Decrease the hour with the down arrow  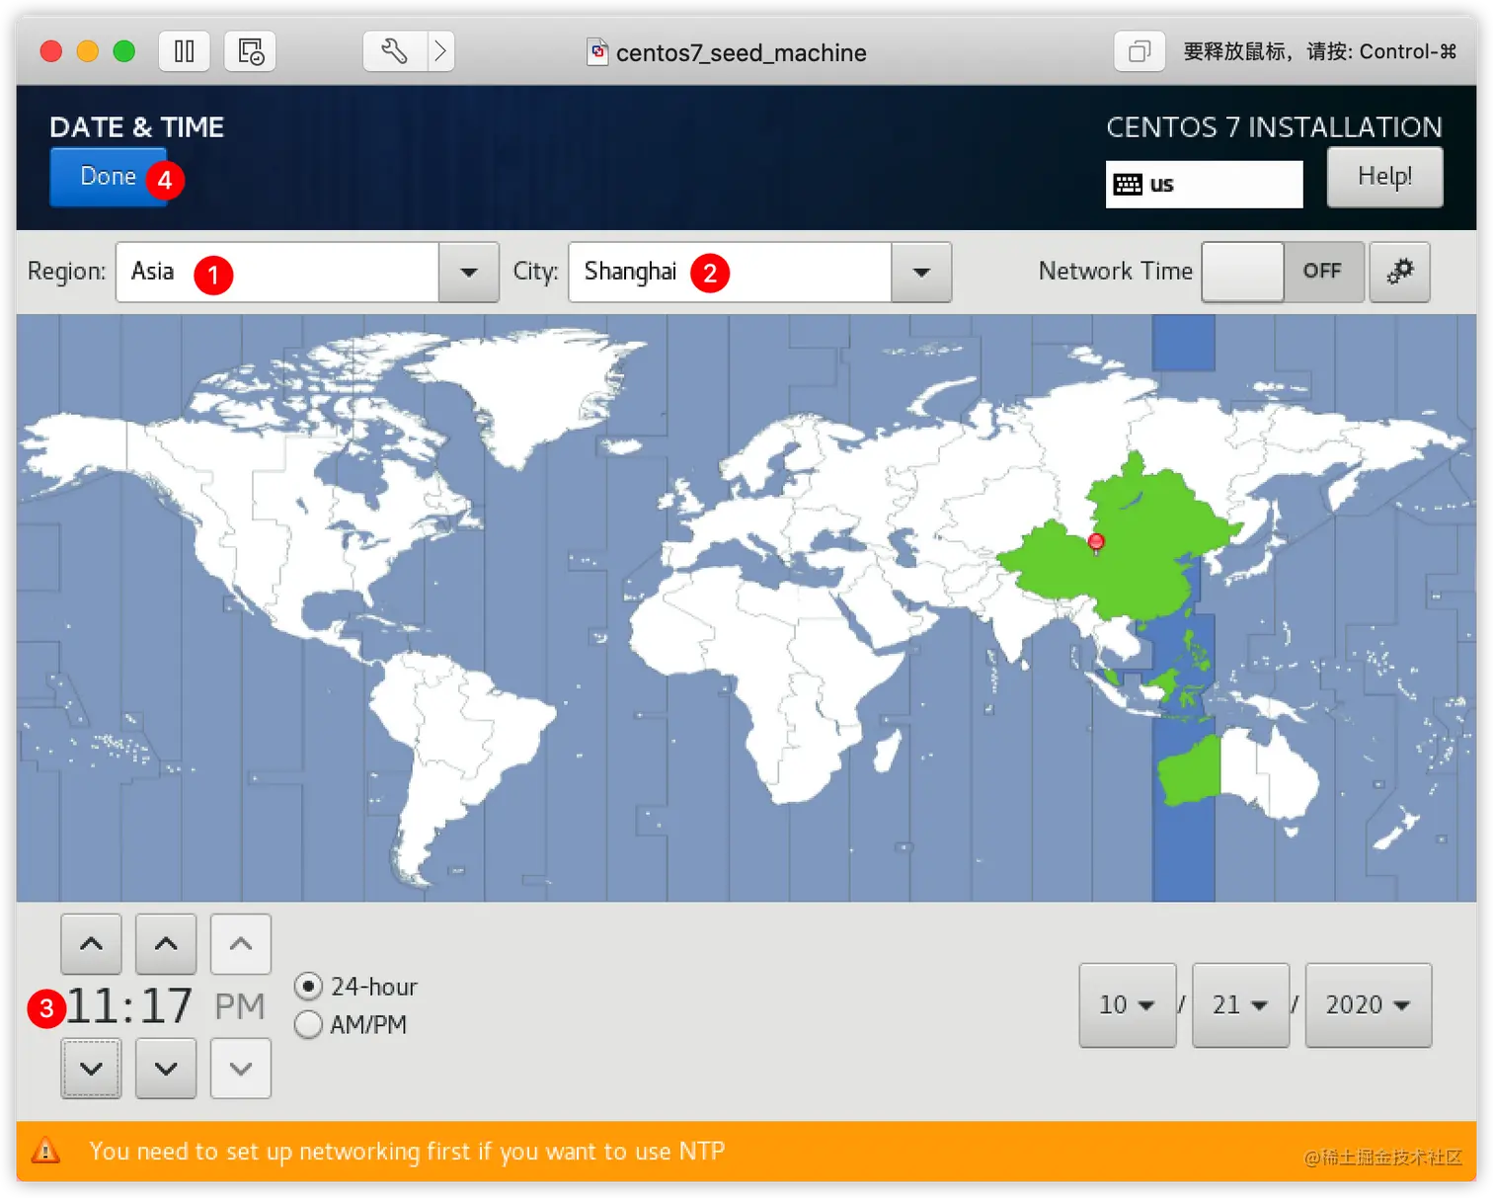(91, 1069)
